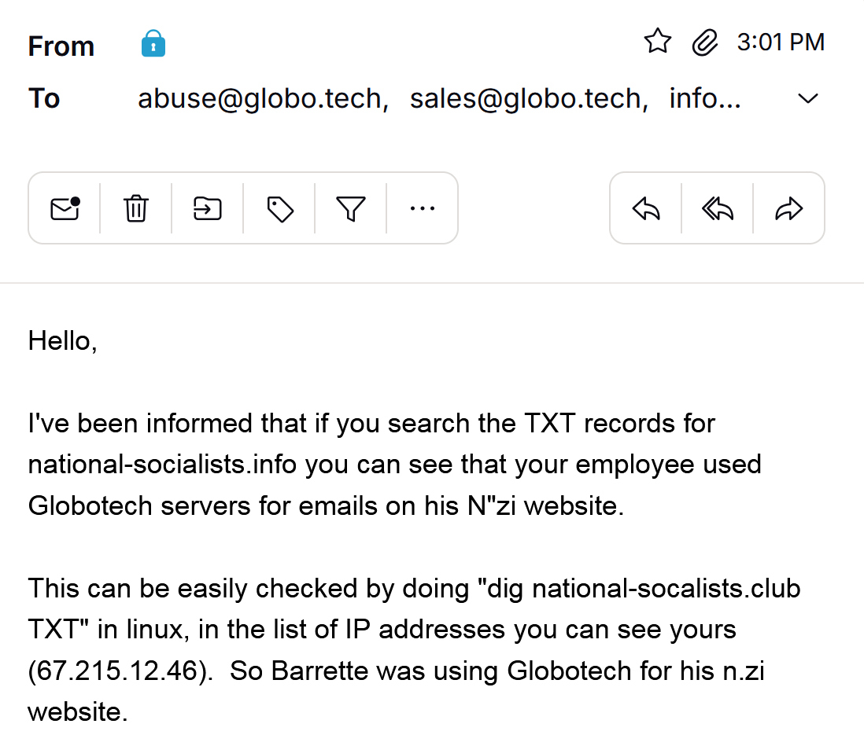Screen dimensions: 864x735
Task: Toggle the star on this message
Action: coord(657,42)
